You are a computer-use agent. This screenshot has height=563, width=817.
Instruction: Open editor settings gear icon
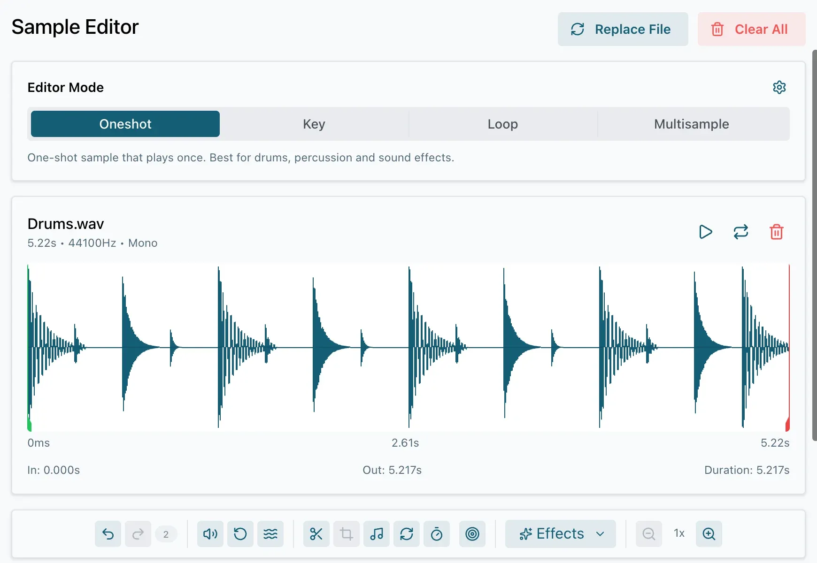click(779, 87)
